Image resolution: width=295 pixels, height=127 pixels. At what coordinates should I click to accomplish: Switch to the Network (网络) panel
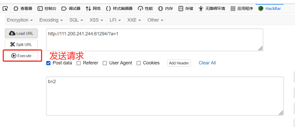(93, 9)
